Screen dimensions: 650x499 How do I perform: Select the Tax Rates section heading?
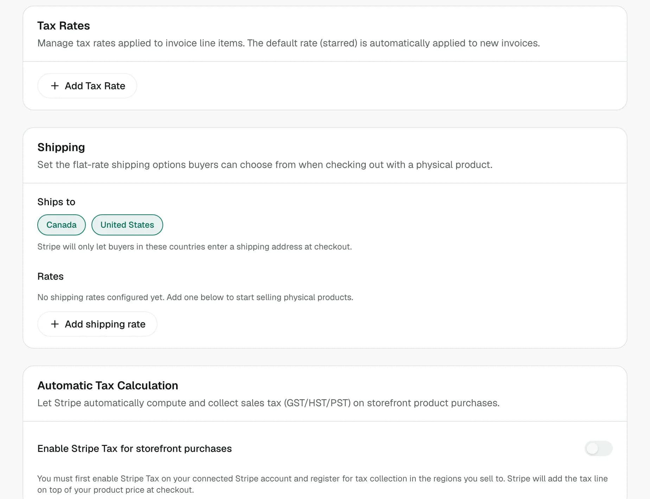click(64, 26)
